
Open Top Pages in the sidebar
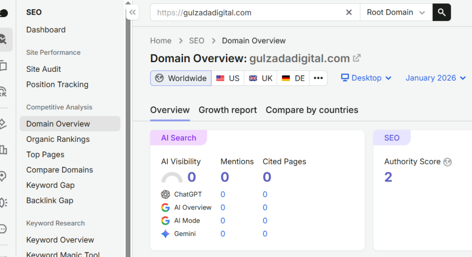click(45, 155)
